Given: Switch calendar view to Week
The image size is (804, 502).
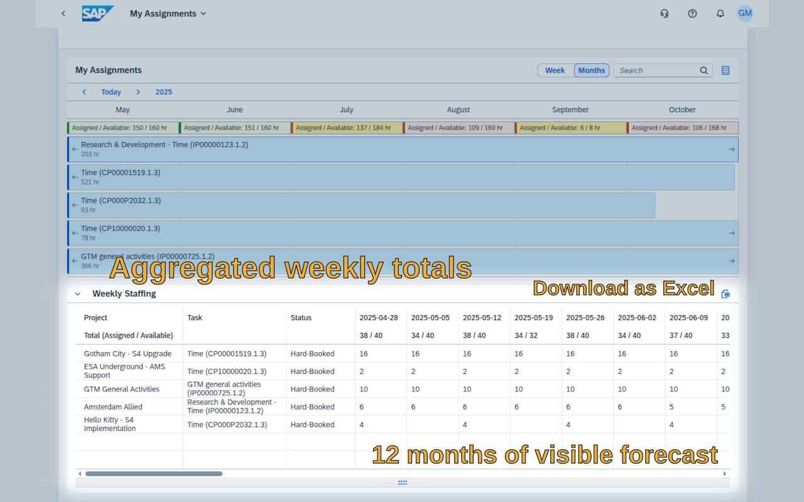Looking at the screenshot, I should (555, 70).
